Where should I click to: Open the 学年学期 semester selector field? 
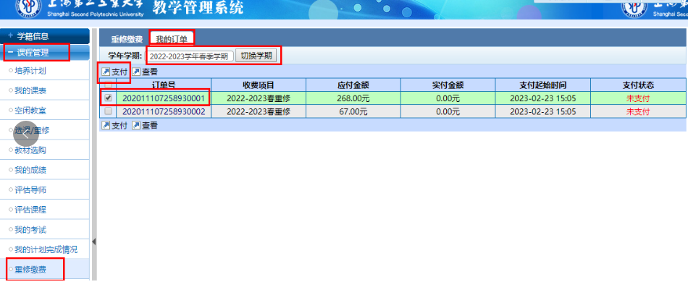tap(189, 56)
